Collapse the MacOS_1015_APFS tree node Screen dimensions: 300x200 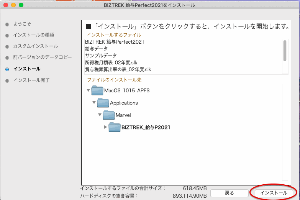(x=89, y=90)
